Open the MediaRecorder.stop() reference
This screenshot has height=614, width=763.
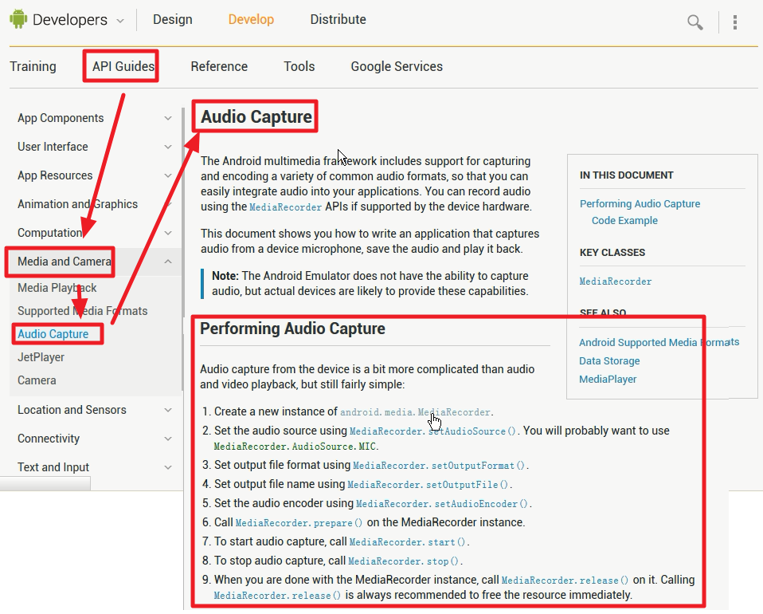403,561
